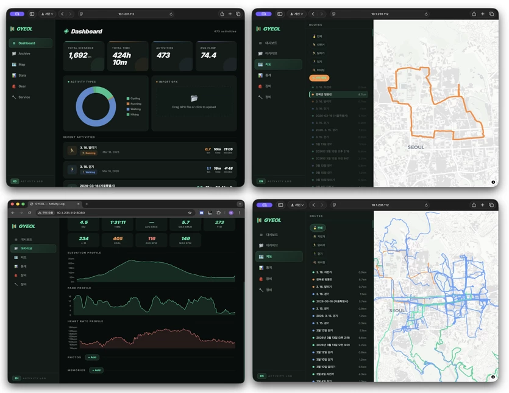Open the Chrome extensions puzzle icon
Image resolution: width=509 pixels, height=393 pixels.
pyautogui.click(x=218, y=213)
